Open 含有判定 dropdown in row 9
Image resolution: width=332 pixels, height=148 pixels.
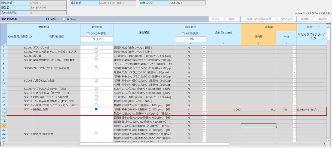tap(204, 81)
